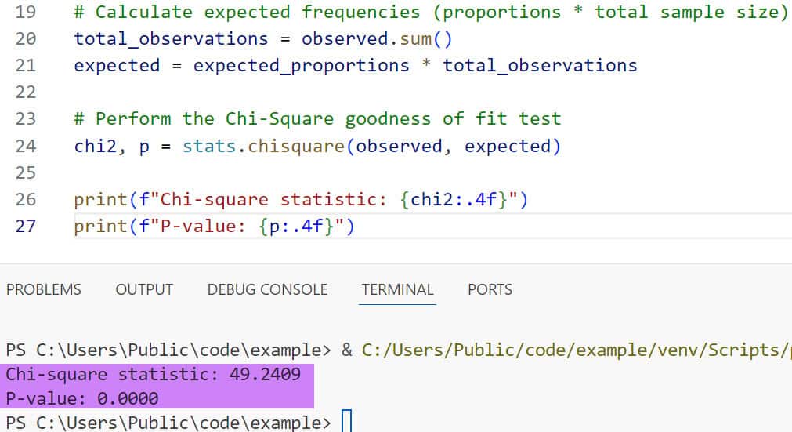
Task: Click the Chi-square statistic print statement
Action: (302, 200)
